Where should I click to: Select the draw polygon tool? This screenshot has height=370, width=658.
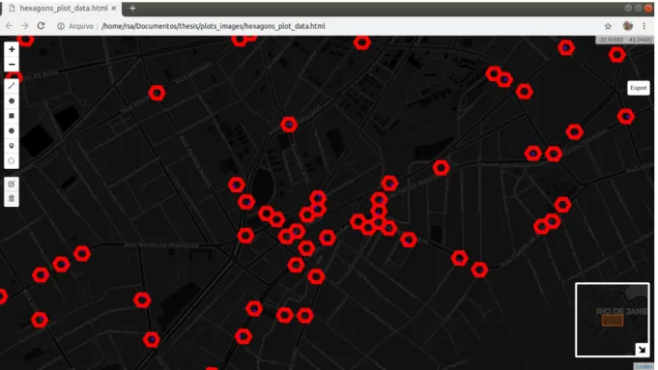[x=12, y=100]
